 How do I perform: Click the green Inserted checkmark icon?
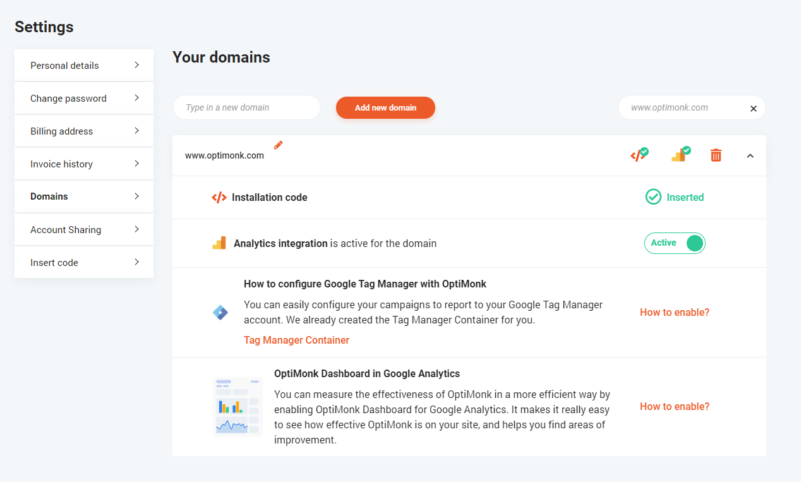tap(653, 197)
